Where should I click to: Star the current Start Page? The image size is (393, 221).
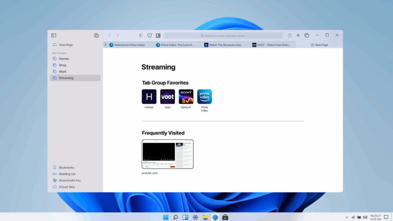pos(313,45)
